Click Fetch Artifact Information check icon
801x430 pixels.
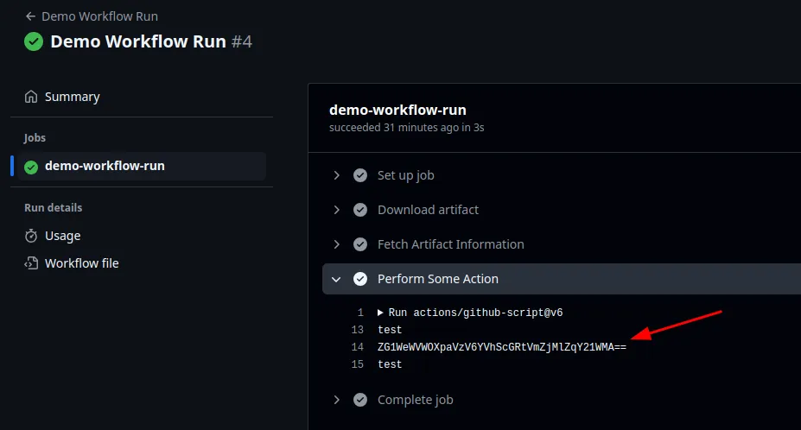(360, 244)
